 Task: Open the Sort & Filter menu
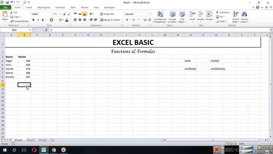tap(236, 17)
